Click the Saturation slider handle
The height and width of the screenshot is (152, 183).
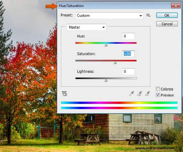[115, 63]
